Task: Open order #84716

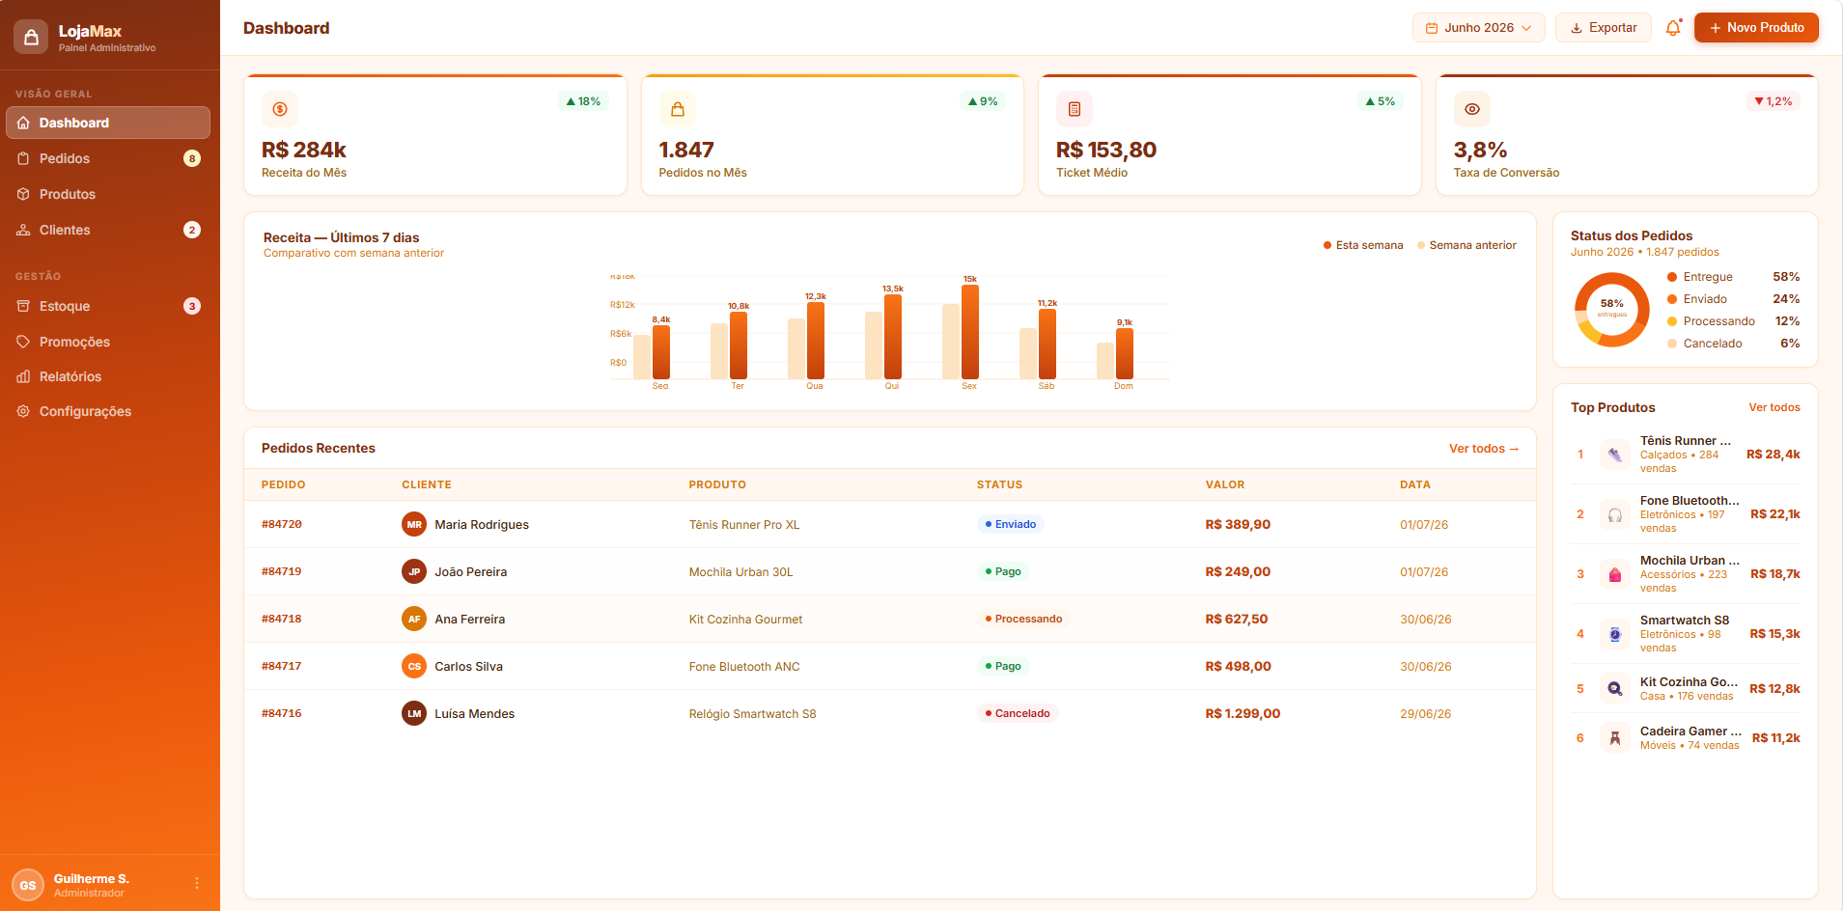Action: coord(282,714)
